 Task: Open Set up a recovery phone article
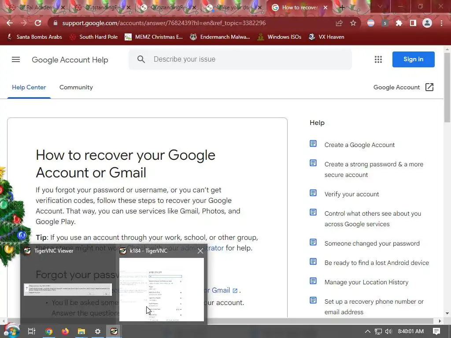[x=374, y=307]
